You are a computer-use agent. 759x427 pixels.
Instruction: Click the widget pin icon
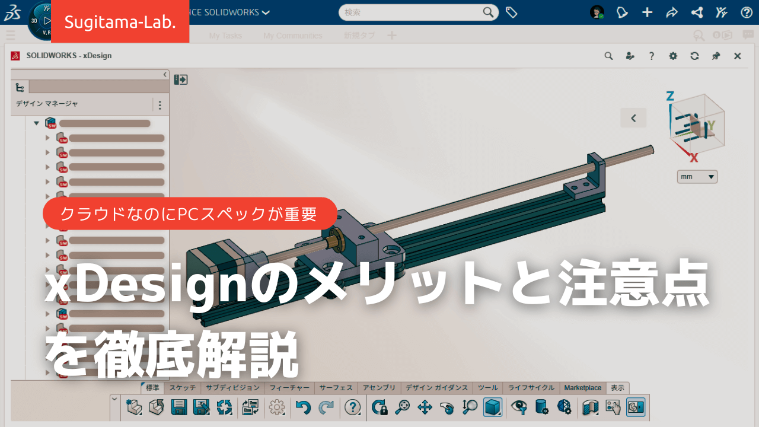click(716, 56)
